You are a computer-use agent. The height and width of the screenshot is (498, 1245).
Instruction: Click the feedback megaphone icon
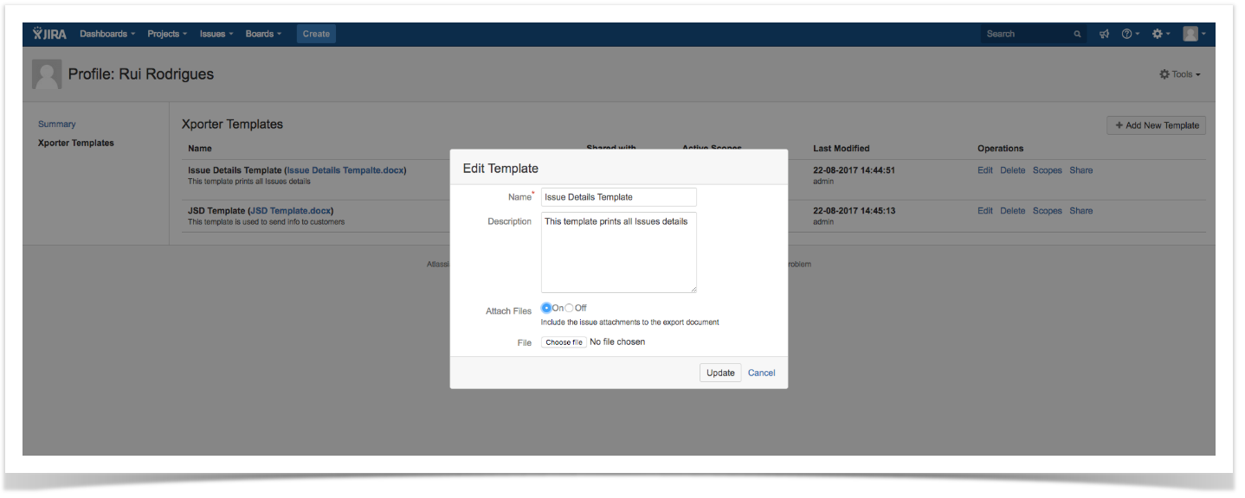[x=1104, y=34]
